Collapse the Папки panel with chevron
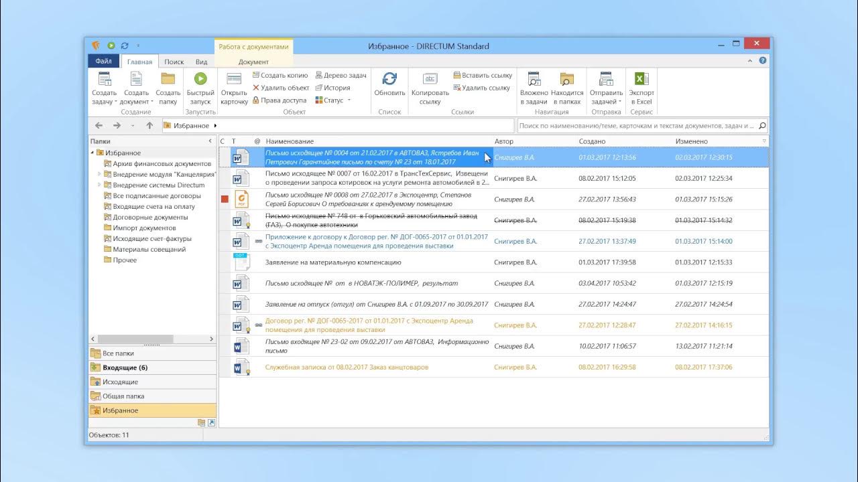 pos(210,141)
